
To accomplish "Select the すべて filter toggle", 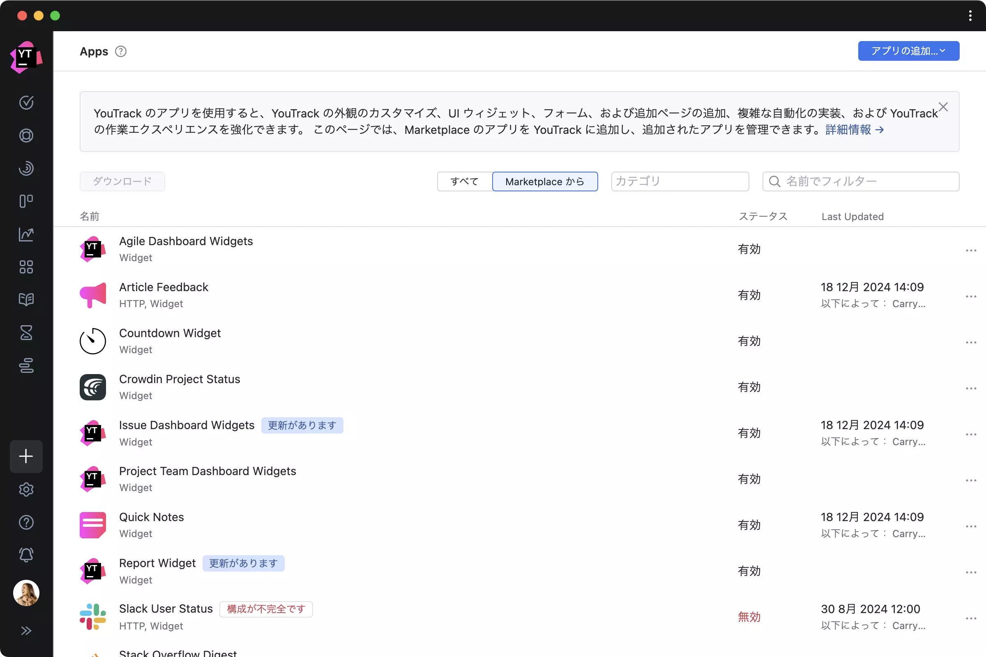I will (x=465, y=181).
